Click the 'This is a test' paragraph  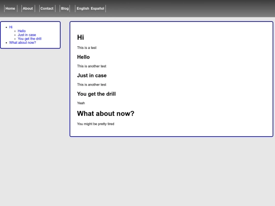pos(87,48)
